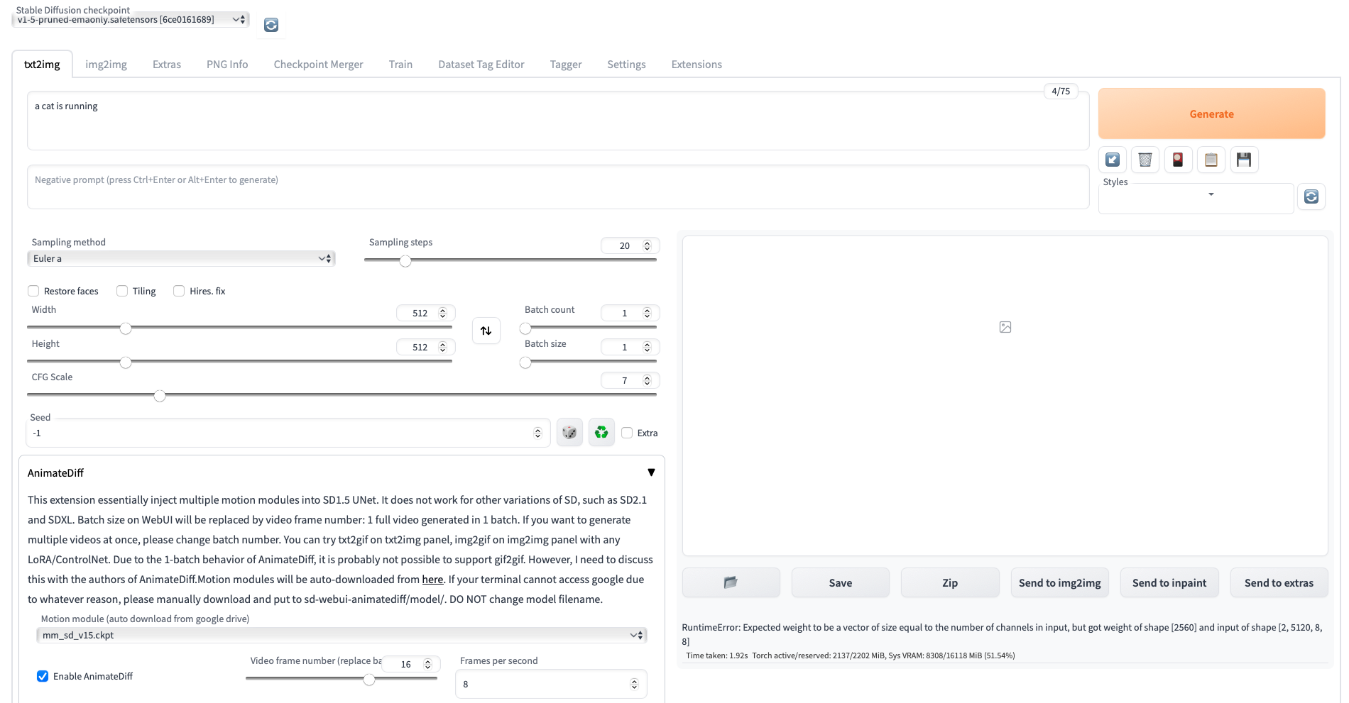Viewport: 1349px width, 703px height.
Task: Click the here motion module download link
Action: point(432,579)
